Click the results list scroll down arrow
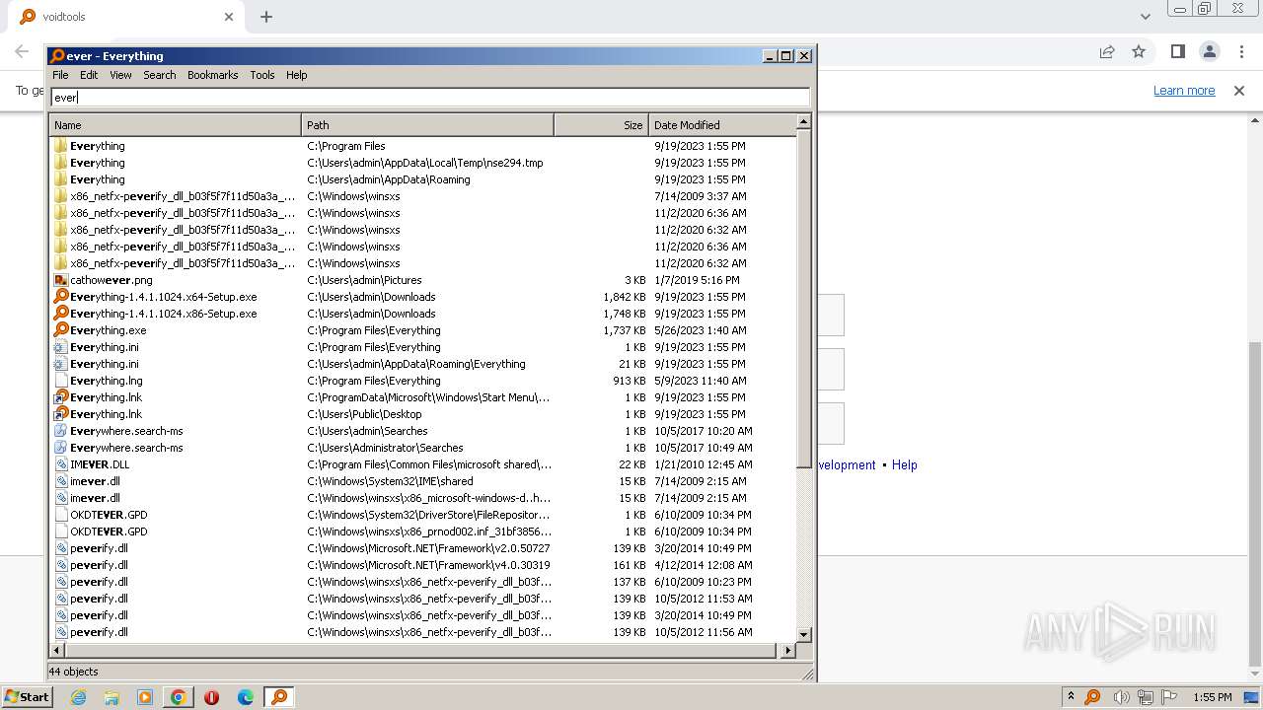The image size is (1263, 710). (x=803, y=635)
